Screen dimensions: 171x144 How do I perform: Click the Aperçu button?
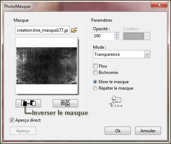coord(23,131)
